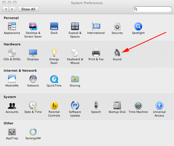Click the Show All button
Screen dimensions: 174x146
(28, 9)
